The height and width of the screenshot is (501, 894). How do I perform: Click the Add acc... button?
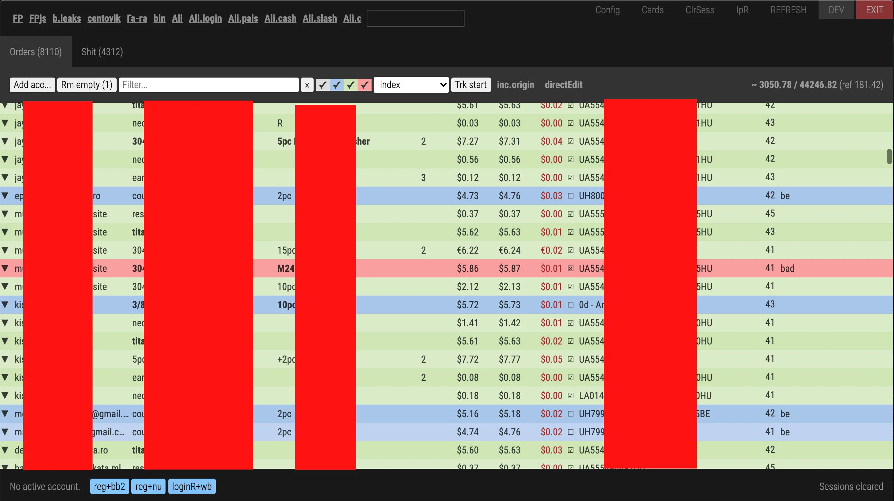32,85
